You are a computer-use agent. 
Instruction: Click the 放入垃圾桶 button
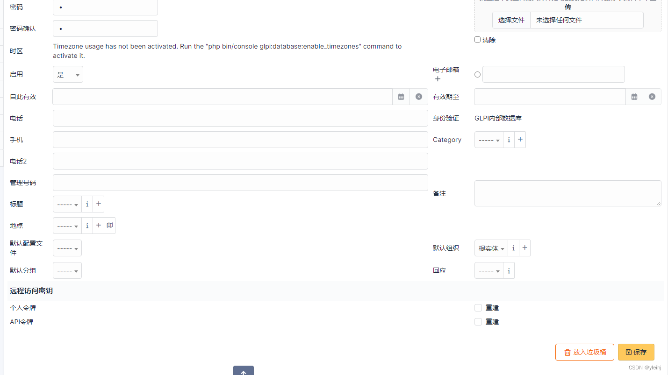point(585,352)
